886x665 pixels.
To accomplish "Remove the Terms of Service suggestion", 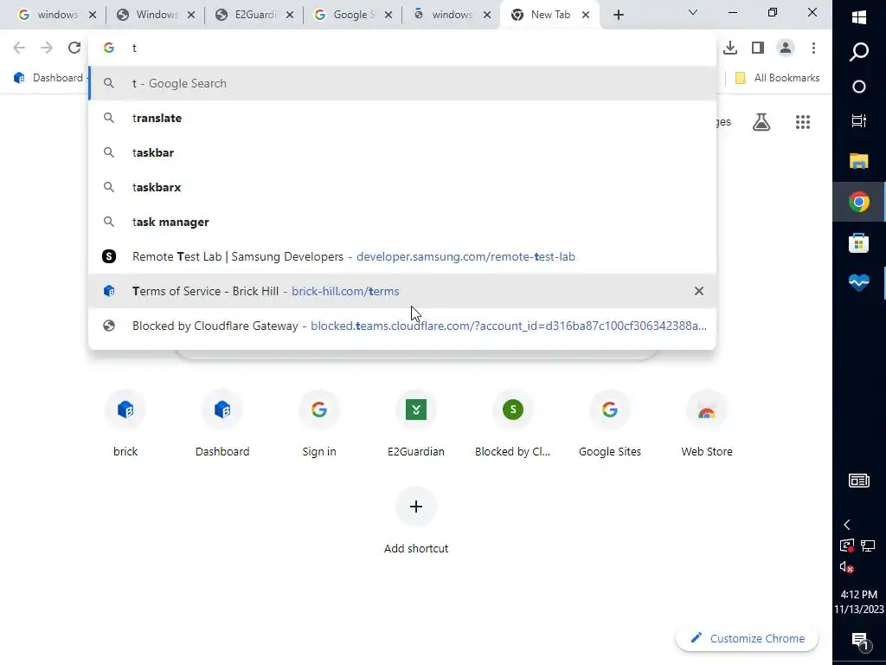I will (699, 291).
